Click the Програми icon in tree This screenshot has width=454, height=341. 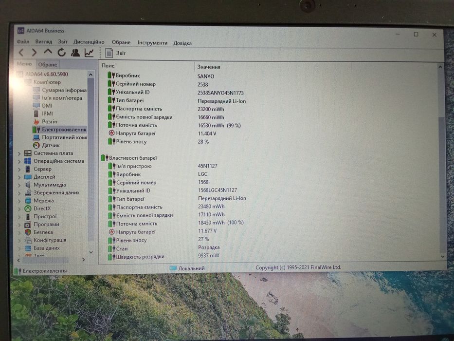click(x=28, y=225)
